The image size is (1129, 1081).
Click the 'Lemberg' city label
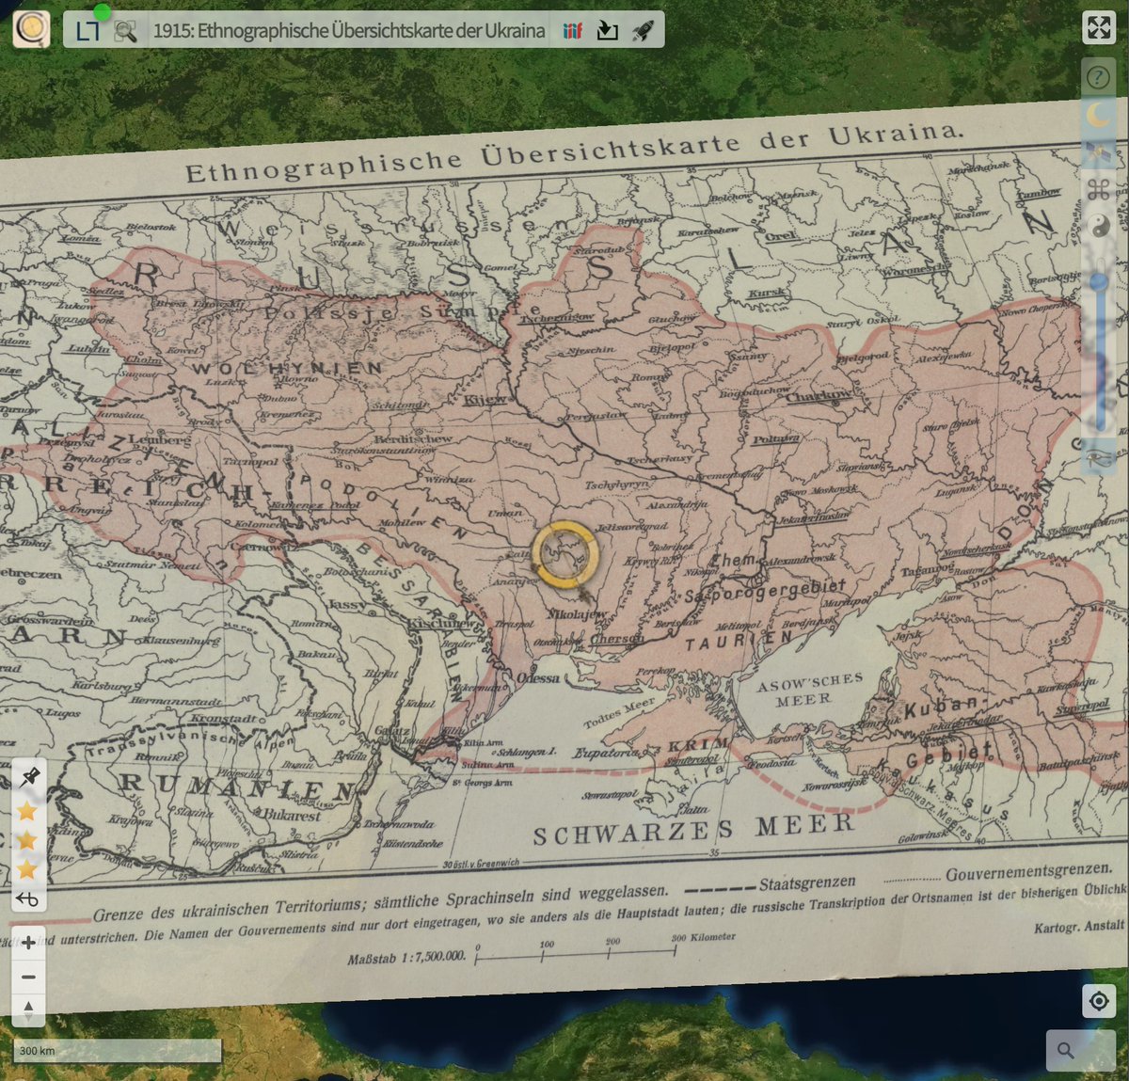(x=162, y=439)
